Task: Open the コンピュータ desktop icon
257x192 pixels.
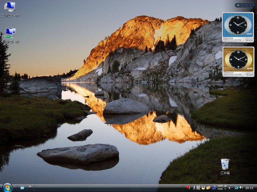Action: (x=10, y=9)
